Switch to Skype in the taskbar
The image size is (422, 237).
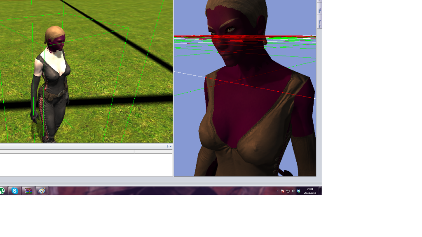click(14, 191)
